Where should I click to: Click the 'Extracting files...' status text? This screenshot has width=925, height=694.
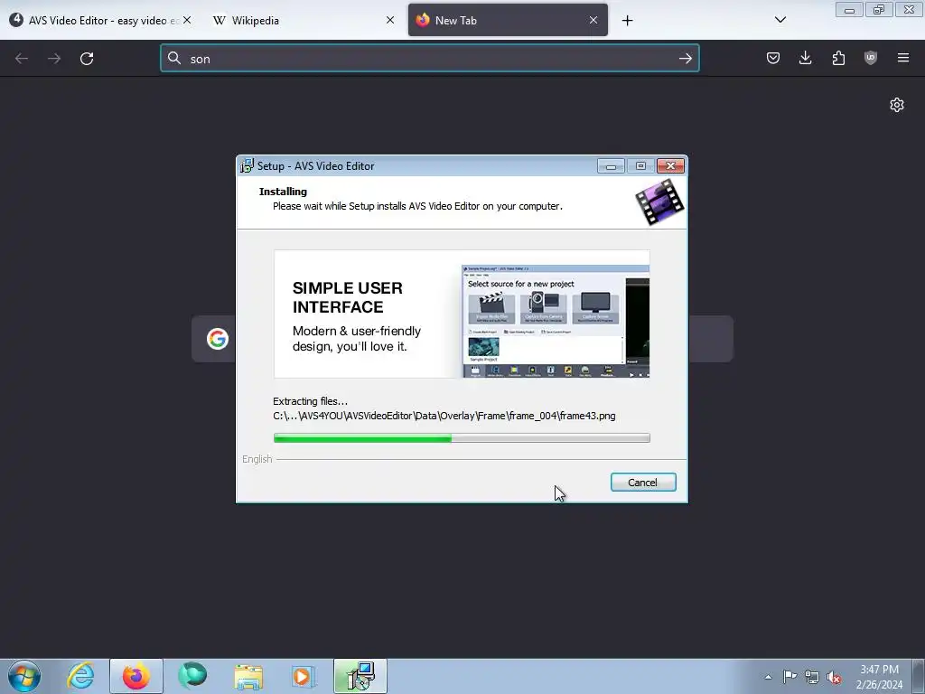point(311,401)
